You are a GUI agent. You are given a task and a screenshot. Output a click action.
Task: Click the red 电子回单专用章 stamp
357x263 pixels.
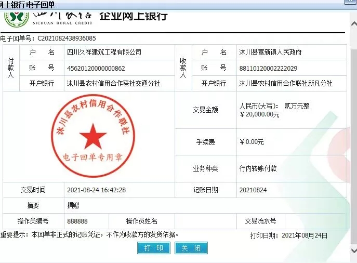click(92, 136)
